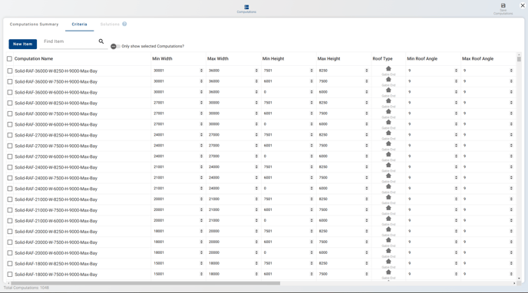This screenshot has height=293, width=528.
Task: Click the Solid-RAF-27000-W-6000-H-9000-Max-Bay name text
Action: pyautogui.click(x=56, y=156)
